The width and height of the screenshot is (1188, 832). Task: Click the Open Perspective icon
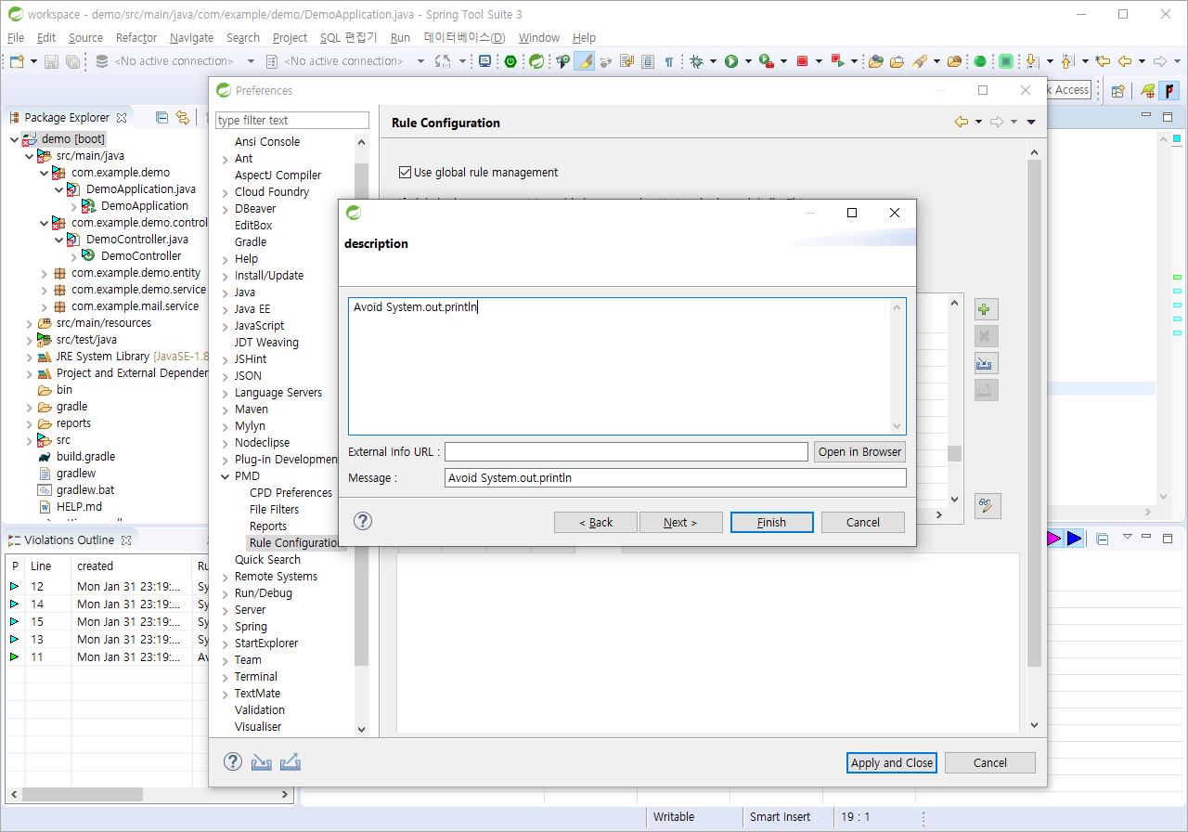click(1118, 90)
